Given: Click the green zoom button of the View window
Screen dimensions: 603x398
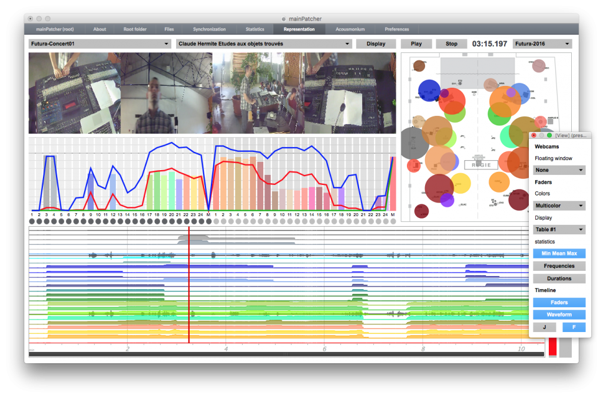Looking at the screenshot, I should tap(549, 135).
